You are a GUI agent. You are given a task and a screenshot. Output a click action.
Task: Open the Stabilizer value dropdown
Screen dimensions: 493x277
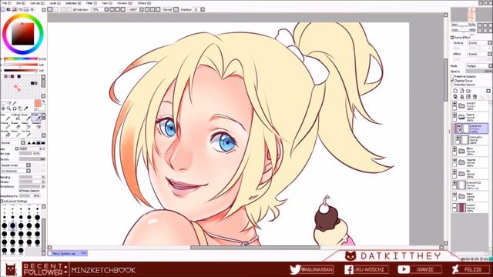click(203, 10)
